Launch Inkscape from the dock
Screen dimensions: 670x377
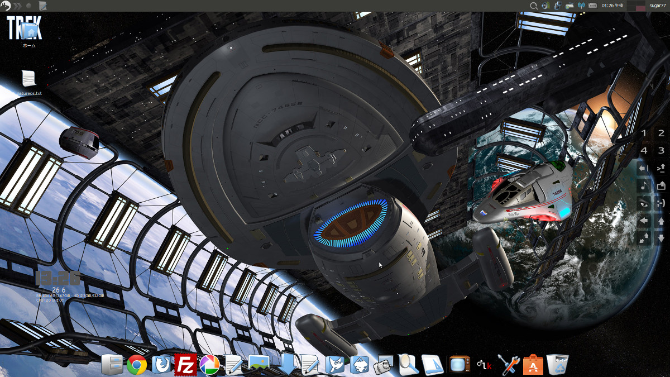(x=359, y=365)
